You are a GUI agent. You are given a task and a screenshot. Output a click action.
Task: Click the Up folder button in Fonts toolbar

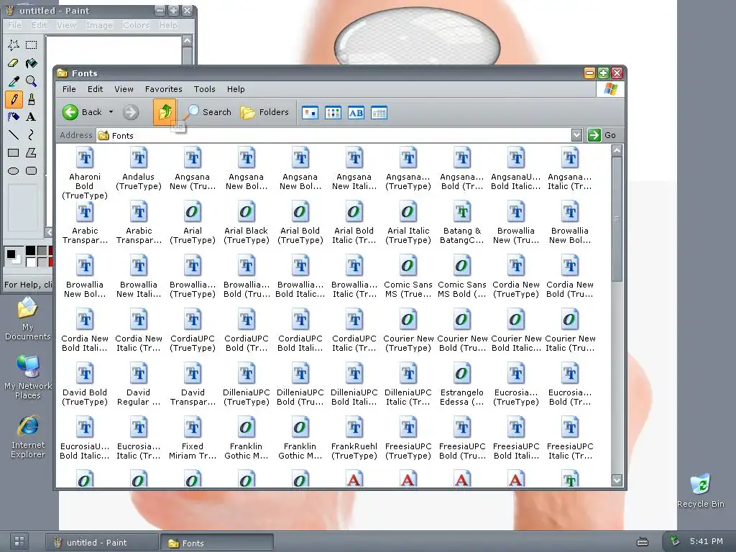[165, 112]
